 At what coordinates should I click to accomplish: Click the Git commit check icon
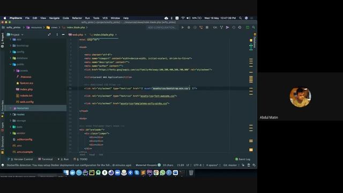(221, 27)
